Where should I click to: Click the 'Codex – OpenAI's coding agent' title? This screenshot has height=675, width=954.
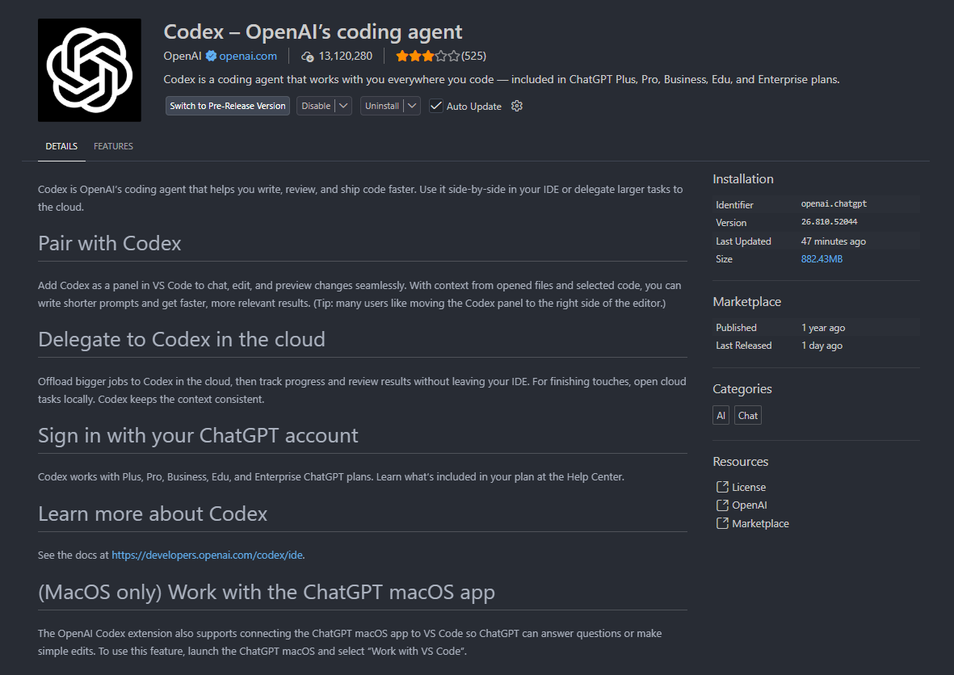tap(313, 31)
